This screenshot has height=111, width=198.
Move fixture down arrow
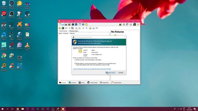(87, 28)
